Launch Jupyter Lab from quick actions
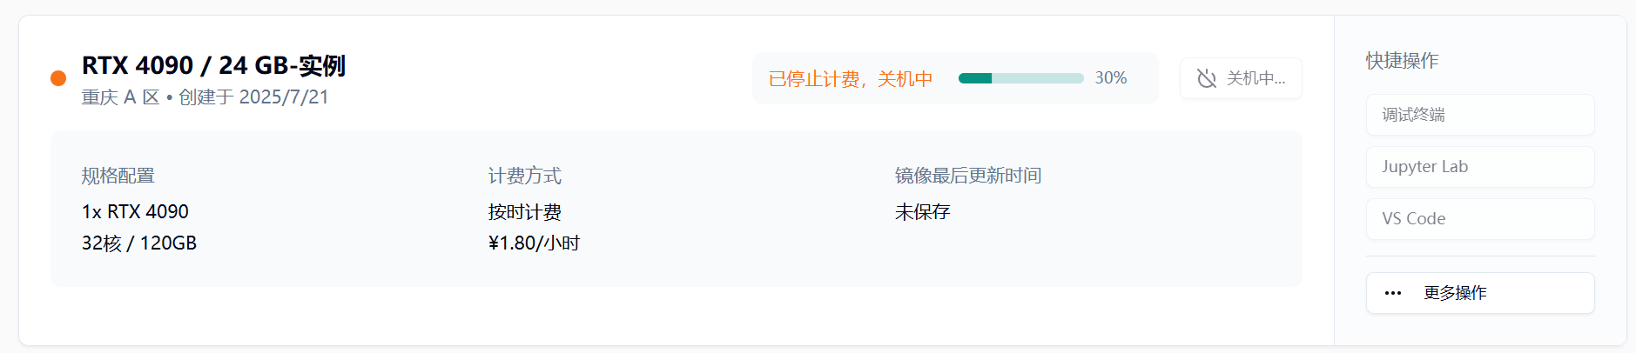The width and height of the screenshot is (1636, 353). (x=1480, y=167)
